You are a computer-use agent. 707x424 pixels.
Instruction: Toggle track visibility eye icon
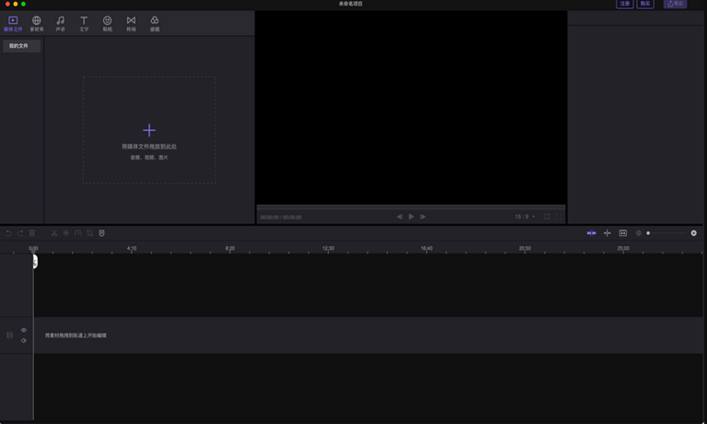click(x=24, y=330)
